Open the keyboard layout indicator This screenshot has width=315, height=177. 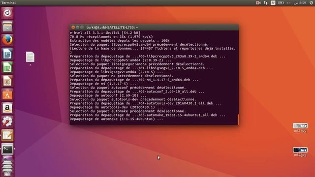click(273, 3)
